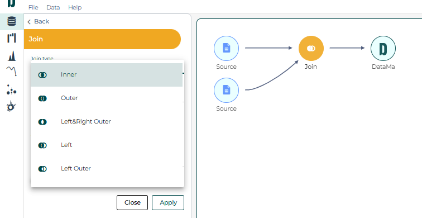Choose the Inner join type option
The height and width of the screenshot is (218, 422).
tap(107, 75)
